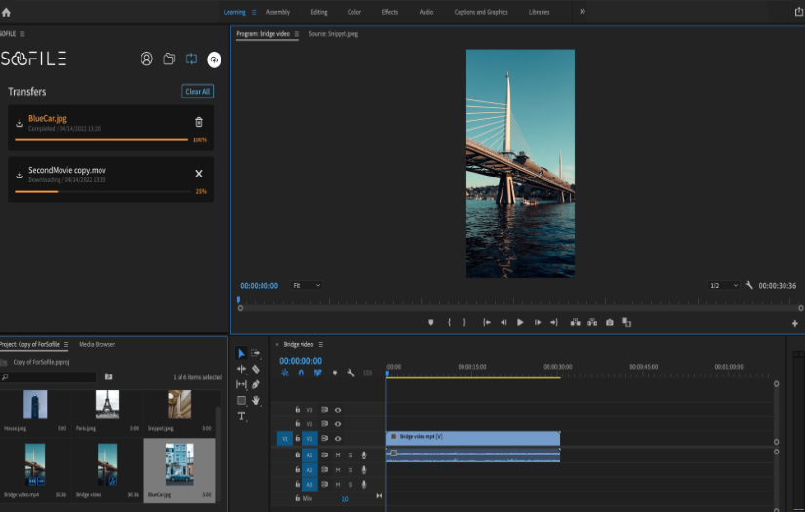The image size is (805, 512).
Task: Solo audio track A2
Action: (x=350, y=469)
